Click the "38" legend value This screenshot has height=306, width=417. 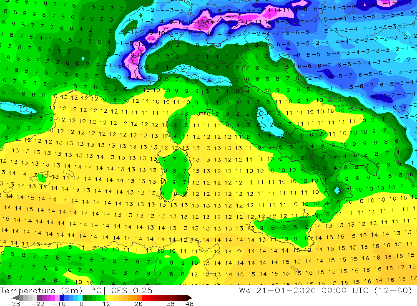pyautogui.click(x=171, y=303)
